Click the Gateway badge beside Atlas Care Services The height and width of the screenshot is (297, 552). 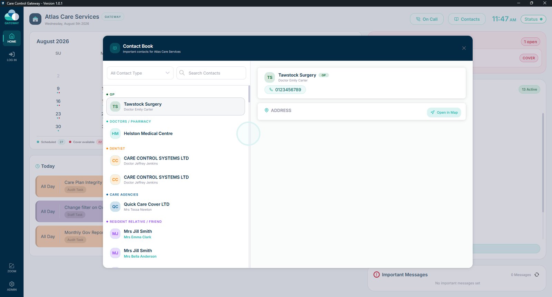[113, 17]
